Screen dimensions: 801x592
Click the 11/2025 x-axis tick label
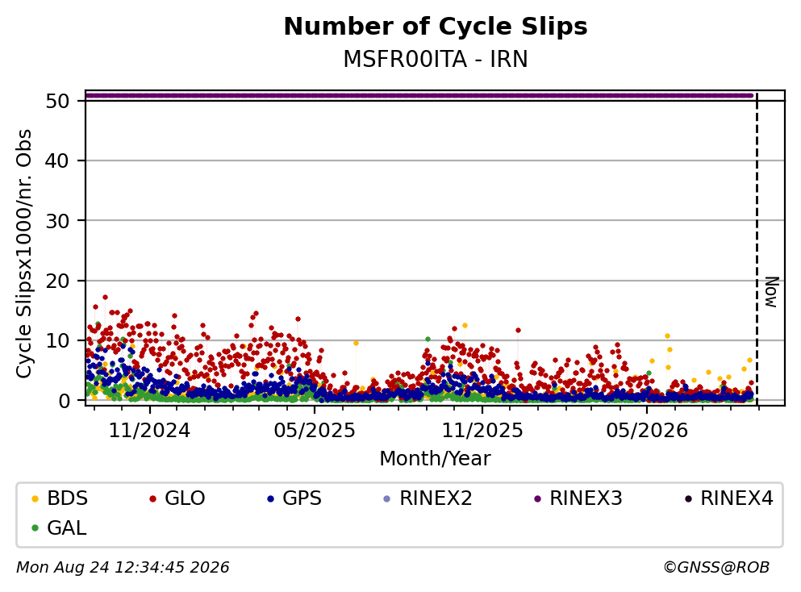(482, 431)
